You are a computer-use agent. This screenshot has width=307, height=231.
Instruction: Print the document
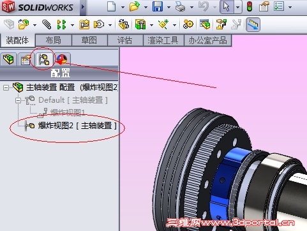pos(181,6)
